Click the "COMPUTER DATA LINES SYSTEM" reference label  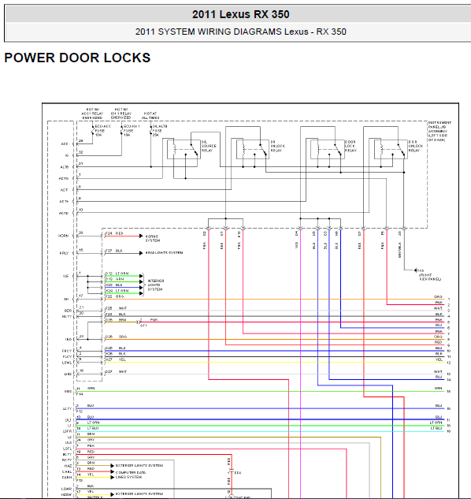click(x=129, y=475)
